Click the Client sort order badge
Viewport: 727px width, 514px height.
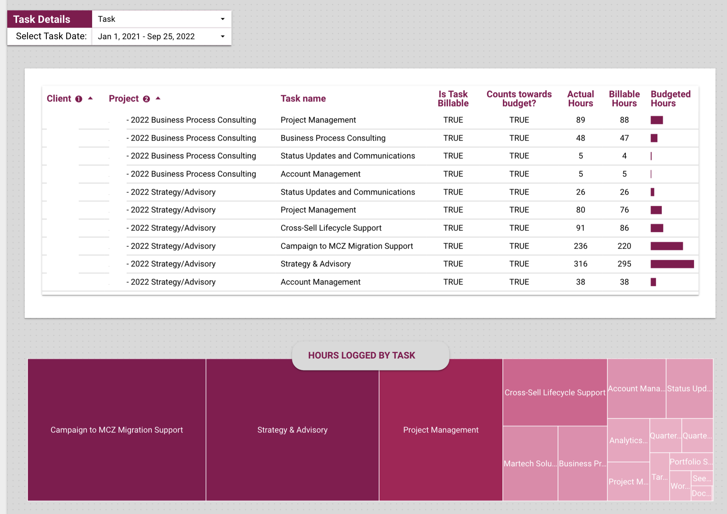(79, 99)
